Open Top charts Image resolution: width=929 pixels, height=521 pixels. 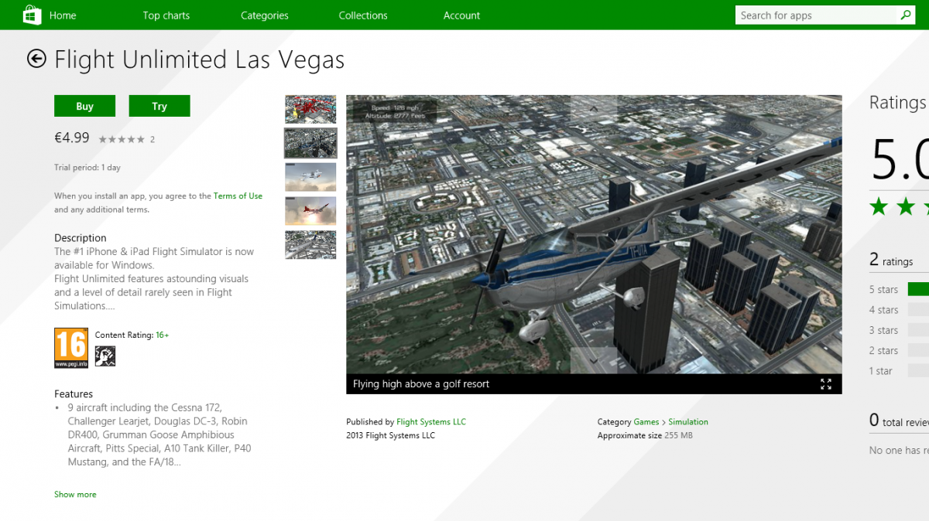pos(166,15)
